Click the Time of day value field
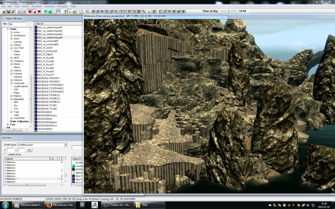Viewport: 335px width, 209px height. click(x=243, y=11)
